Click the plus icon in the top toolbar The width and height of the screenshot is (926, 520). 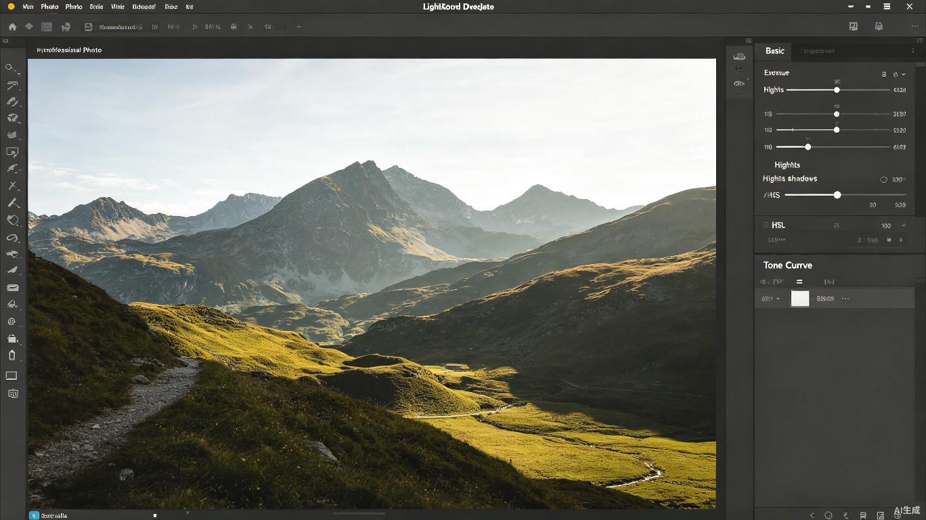click(299, 27)
